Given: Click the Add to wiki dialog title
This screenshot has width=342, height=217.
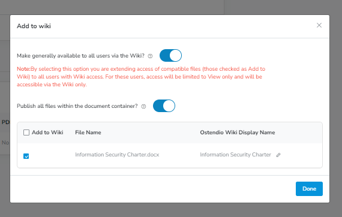Looking at the screenshot, I should pyautogui.click(x=34, y=26).
